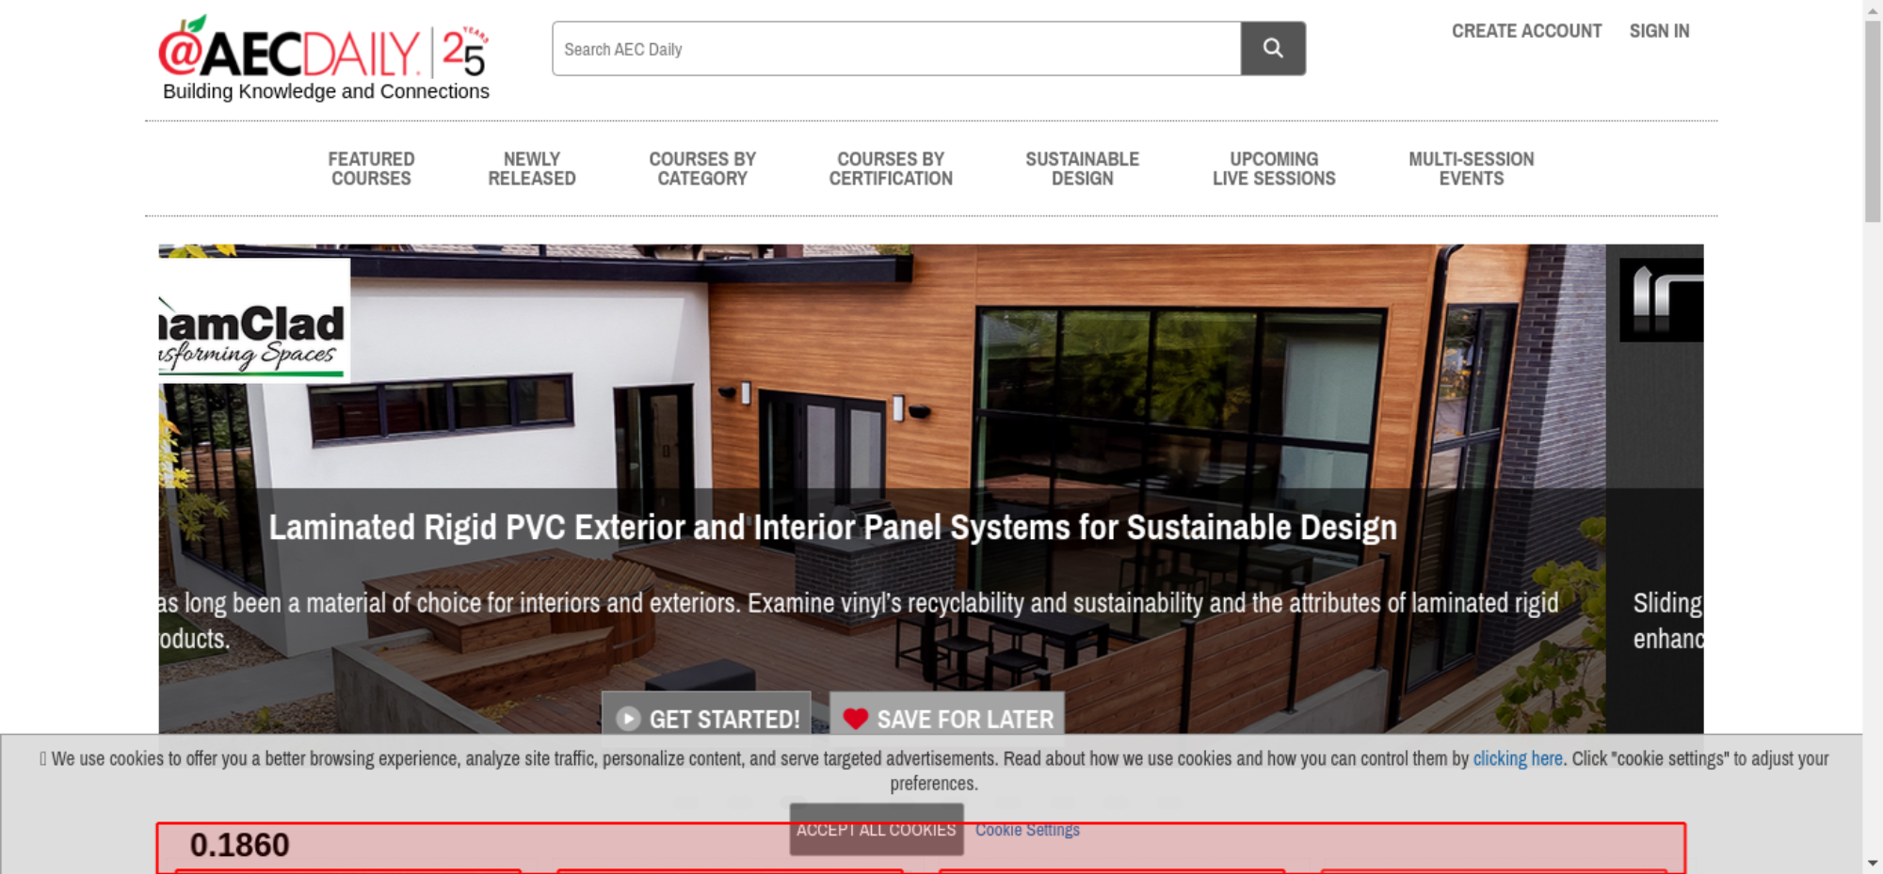
Task: Focus the Search AEC Daily field
Action: click(896, 48)
